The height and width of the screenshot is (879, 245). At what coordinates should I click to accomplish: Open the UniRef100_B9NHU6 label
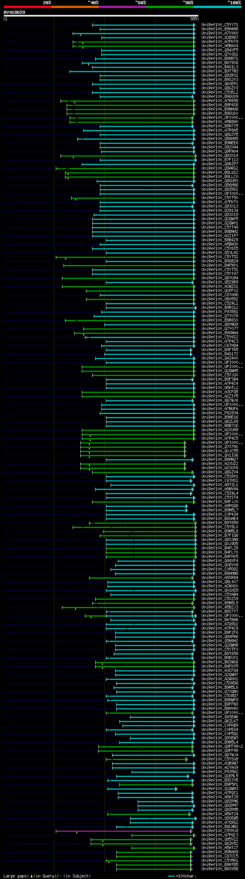[220, 109]
